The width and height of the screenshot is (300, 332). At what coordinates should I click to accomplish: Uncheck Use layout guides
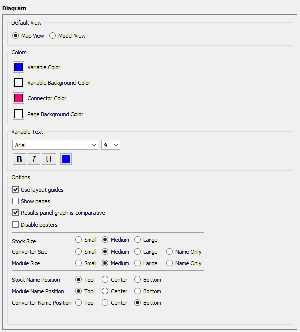click(x=15, y=190)
